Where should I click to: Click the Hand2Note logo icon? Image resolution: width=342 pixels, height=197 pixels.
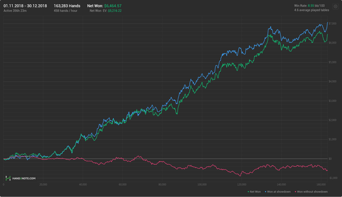pos(8,178)
